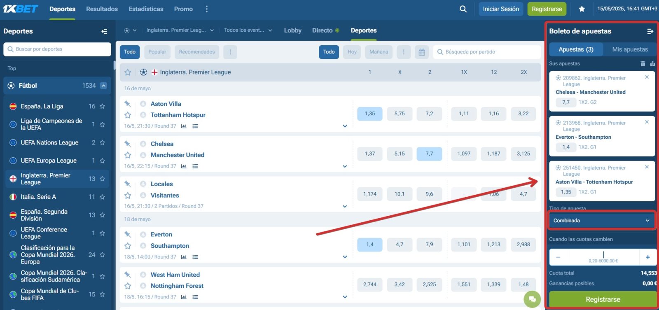The width and height of the screenshot is (659, 310).
Task: Switch to Resultados in top navigation
Action: click(102, 9)
